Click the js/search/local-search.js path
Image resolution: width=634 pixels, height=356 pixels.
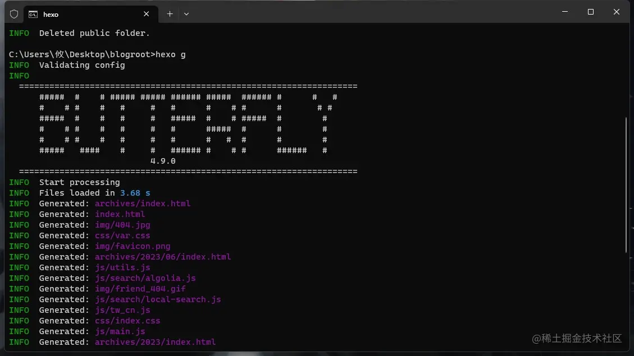point(158,299)
